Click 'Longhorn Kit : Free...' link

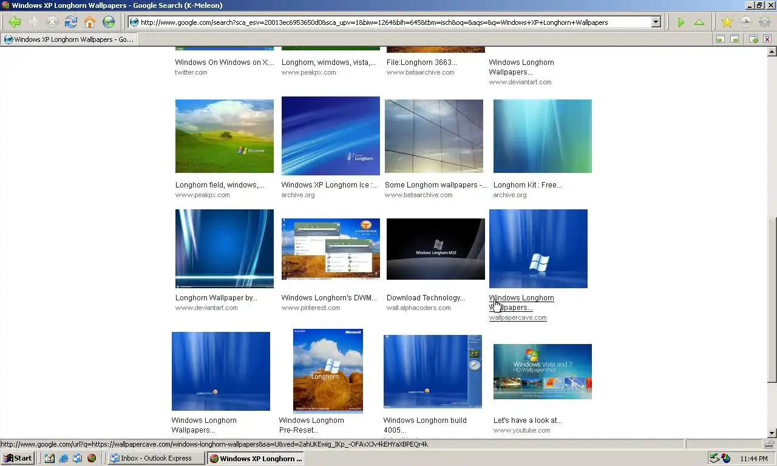tap(528, 185)
